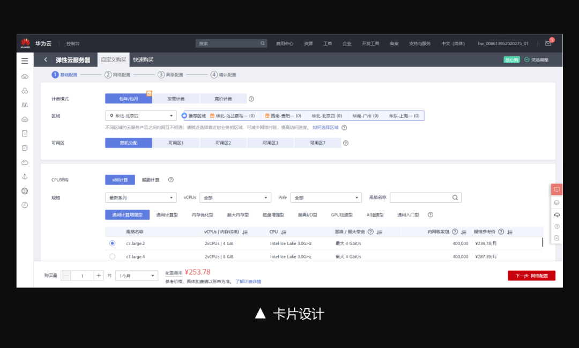Image resolution: width=579 pixels, height=348 pixels.
Task: Sort by CPU column
Action: (x=284, y=232)
